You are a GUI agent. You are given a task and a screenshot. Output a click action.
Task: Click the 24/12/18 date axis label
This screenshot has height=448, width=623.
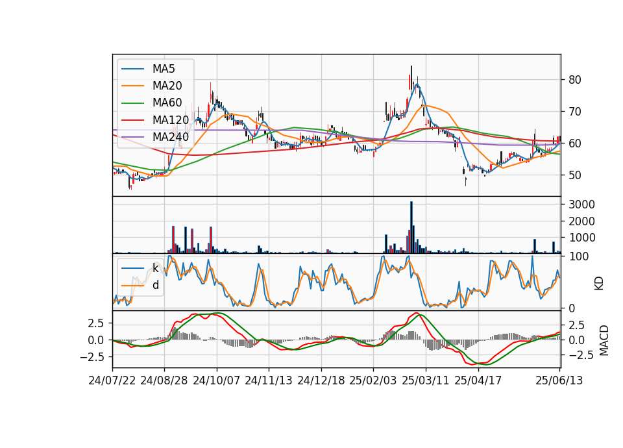pyautogui.click(x=321, y=380)
